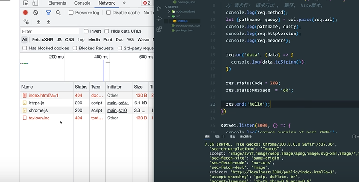The height and width of the screenshot is (182, 359).
Task: Stop recording with the red record button
Action: tap(25, 13)
